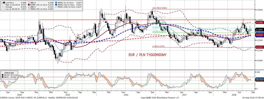Click the SMAVG (5) light blue swatch

[56, 3]
